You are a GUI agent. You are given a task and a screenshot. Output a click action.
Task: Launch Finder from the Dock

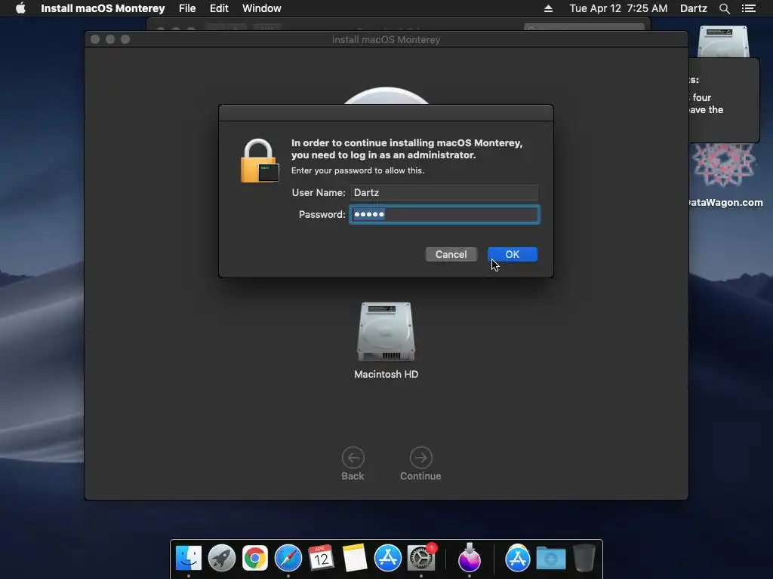(x=189, y=559)
